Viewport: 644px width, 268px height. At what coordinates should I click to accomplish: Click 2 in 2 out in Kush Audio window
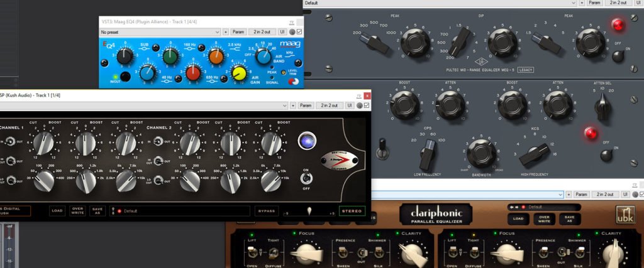click(330, 105)
